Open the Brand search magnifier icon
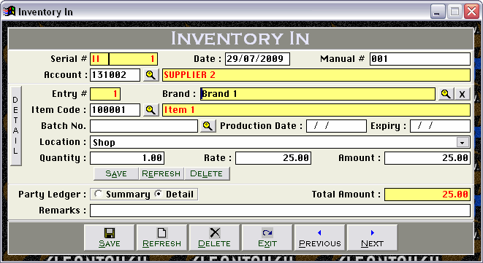 [446, 94]
